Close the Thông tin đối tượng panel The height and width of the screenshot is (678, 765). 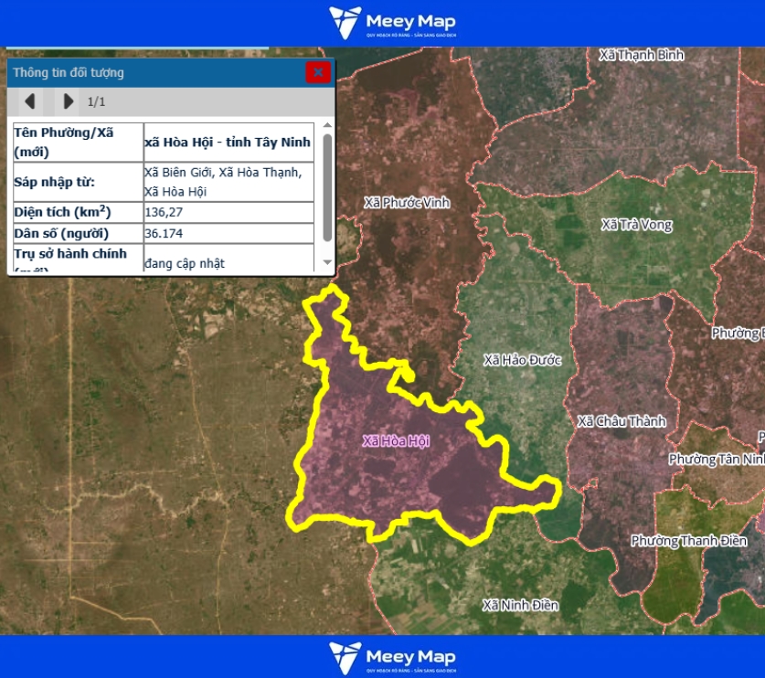pyautogui.click(x=317, y=72)
